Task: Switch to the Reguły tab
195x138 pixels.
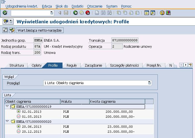Action: tap(72, 66)
